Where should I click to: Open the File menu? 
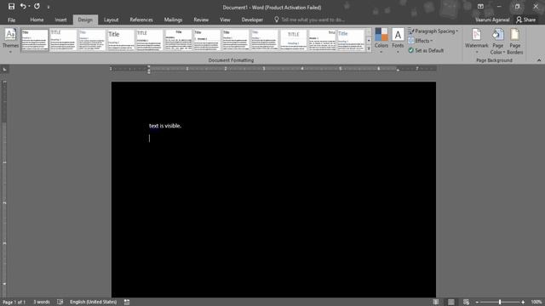coord(11,20)
